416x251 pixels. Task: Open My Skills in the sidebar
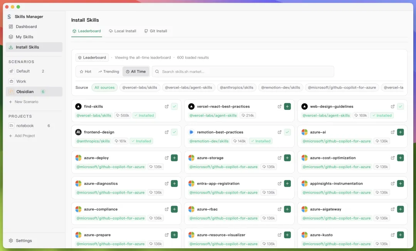34,37
